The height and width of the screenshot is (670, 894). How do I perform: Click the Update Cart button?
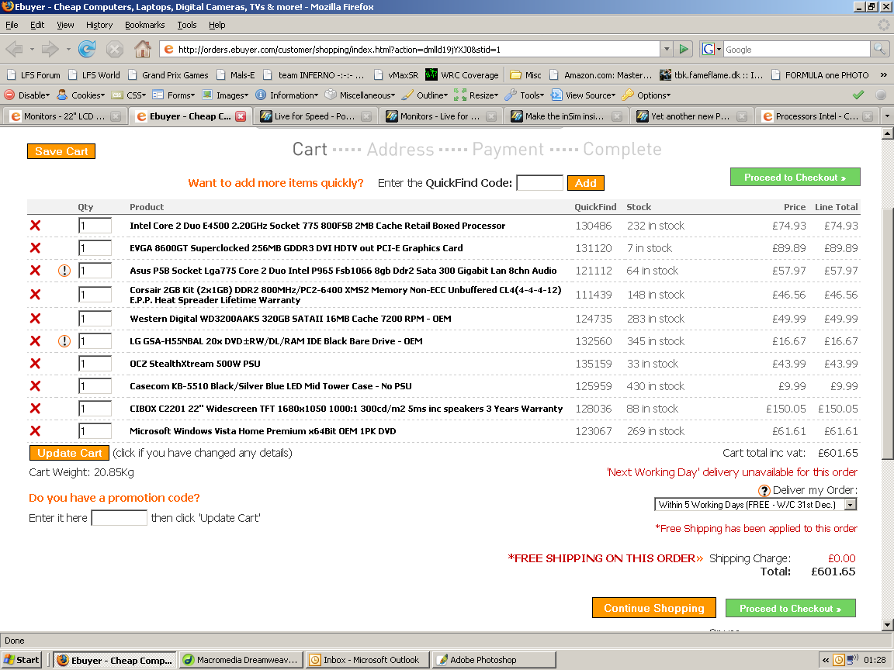(x=69, y=453)
